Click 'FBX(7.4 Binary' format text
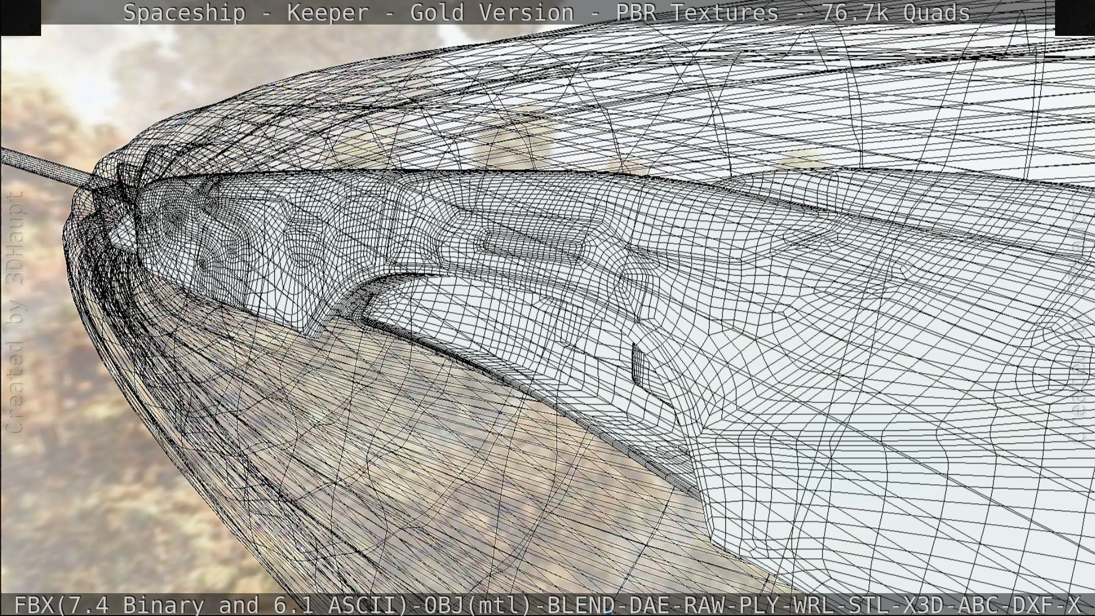Image resolution: width=1095 pixels, height=616 pixels. pyautogui.click(x=108, y=605)
